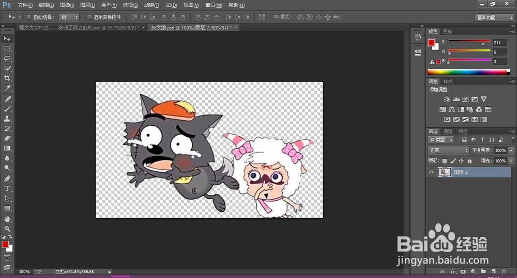Expand status bar info arrow
This screenshot has width=517, height=278.
point(110,272)
